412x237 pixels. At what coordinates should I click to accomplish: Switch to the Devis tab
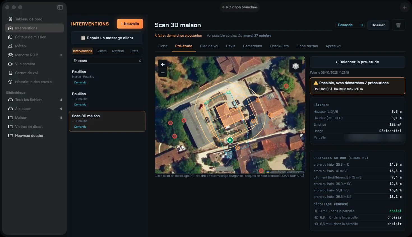point(231,46)
